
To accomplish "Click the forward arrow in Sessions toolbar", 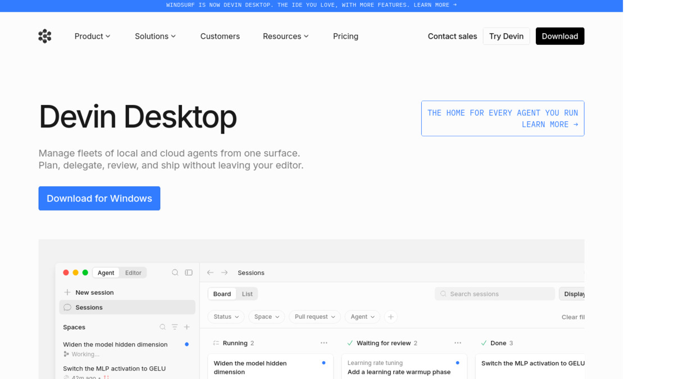I will point(224,273).
